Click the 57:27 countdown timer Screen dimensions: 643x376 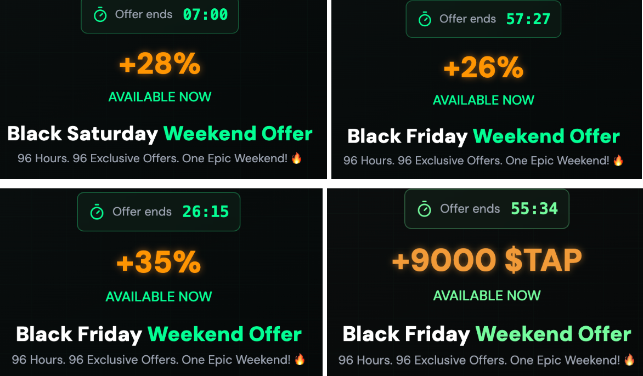point(528,19)
